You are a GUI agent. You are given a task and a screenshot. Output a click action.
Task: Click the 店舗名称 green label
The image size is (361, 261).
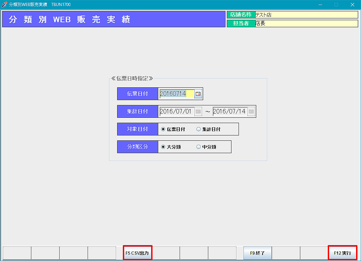pos(241,15)
